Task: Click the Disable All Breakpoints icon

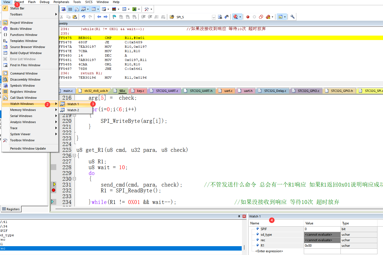Action: click(x=261, y=17)
